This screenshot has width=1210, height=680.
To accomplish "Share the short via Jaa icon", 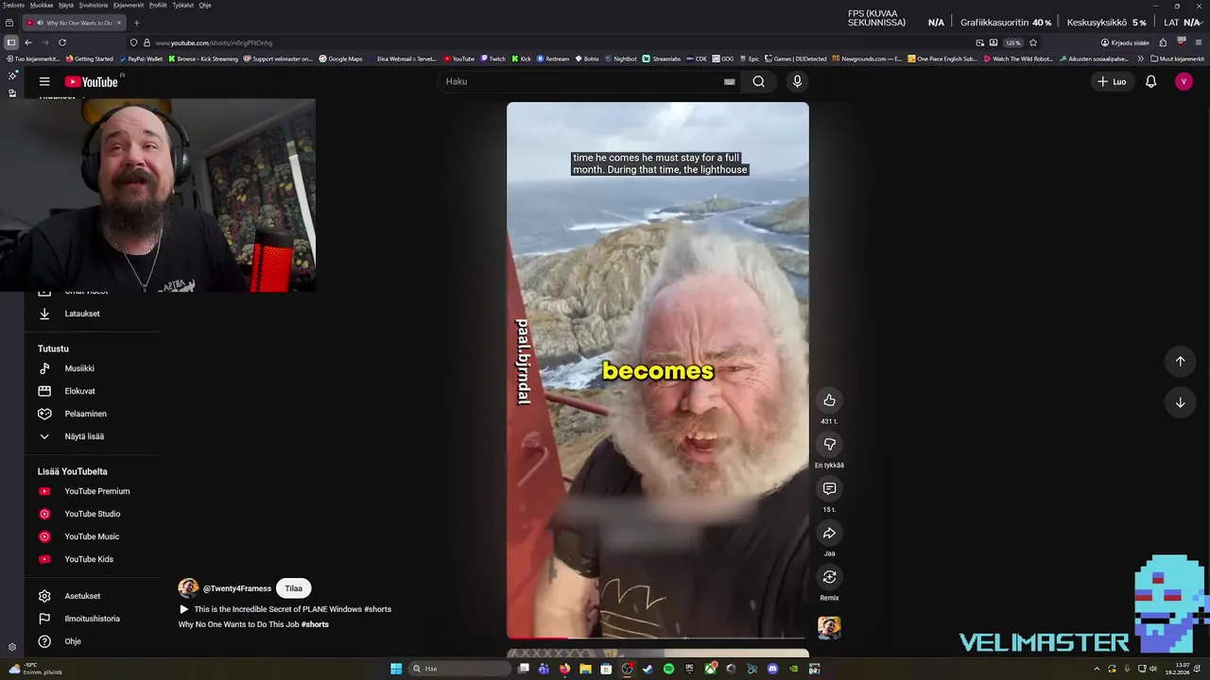I will [829, 533].
